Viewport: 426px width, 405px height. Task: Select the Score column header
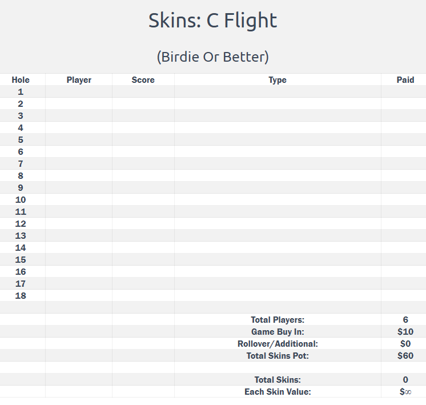pos(143,80)
